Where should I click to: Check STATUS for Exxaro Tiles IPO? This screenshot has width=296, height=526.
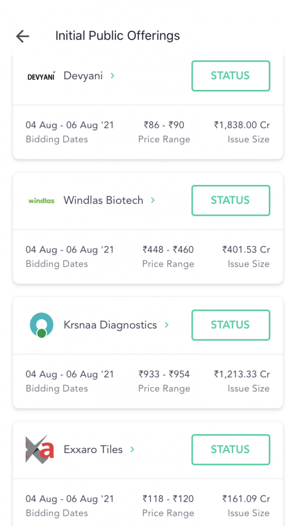tap(230, 449)
